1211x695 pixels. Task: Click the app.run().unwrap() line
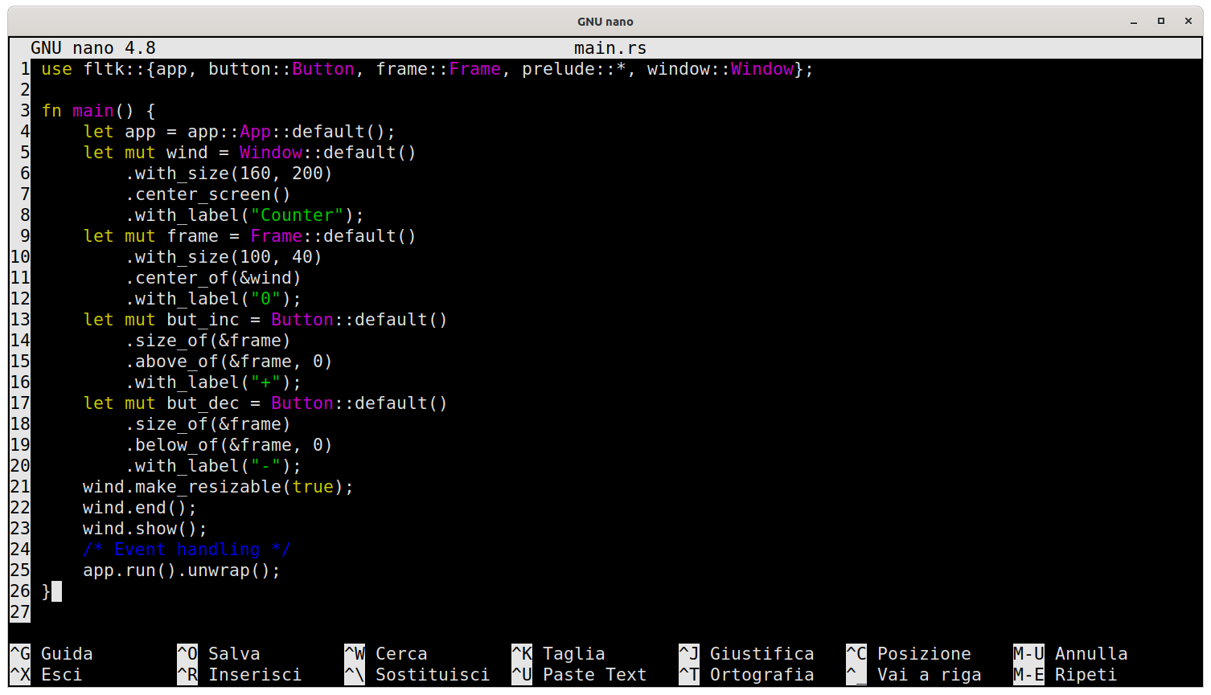182,570
